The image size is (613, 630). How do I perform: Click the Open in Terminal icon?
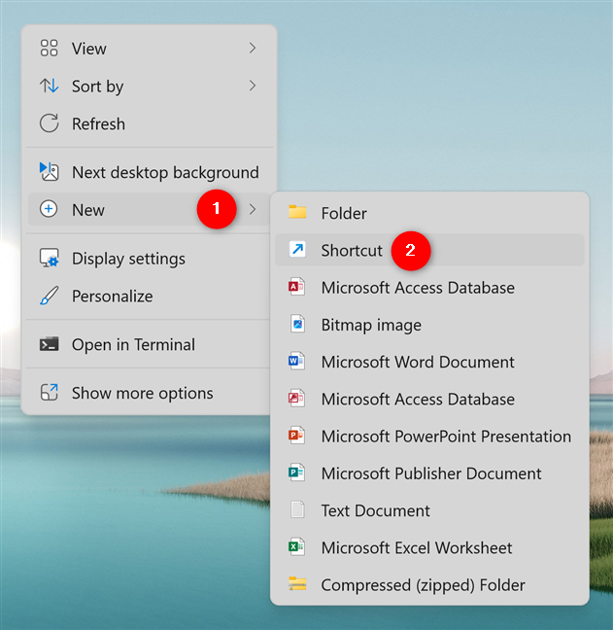49,345
